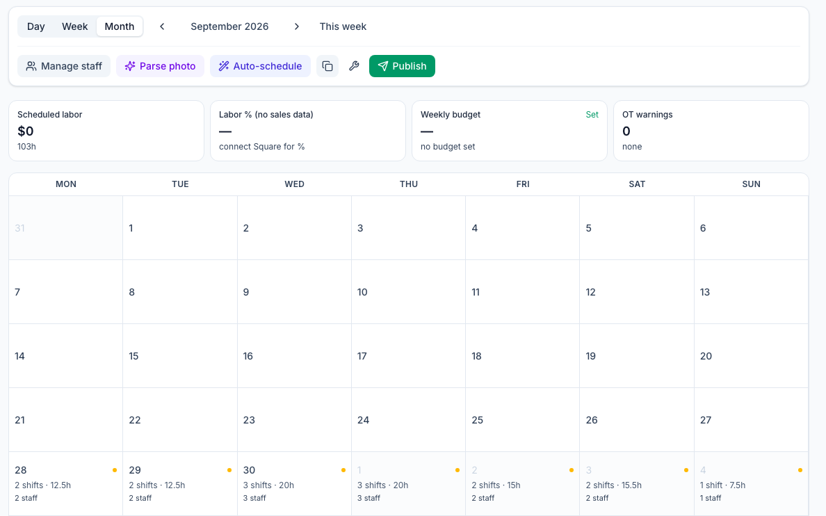826x516 pixels.
Task: Click Set on the Weekly budget card
Action: 592,114
